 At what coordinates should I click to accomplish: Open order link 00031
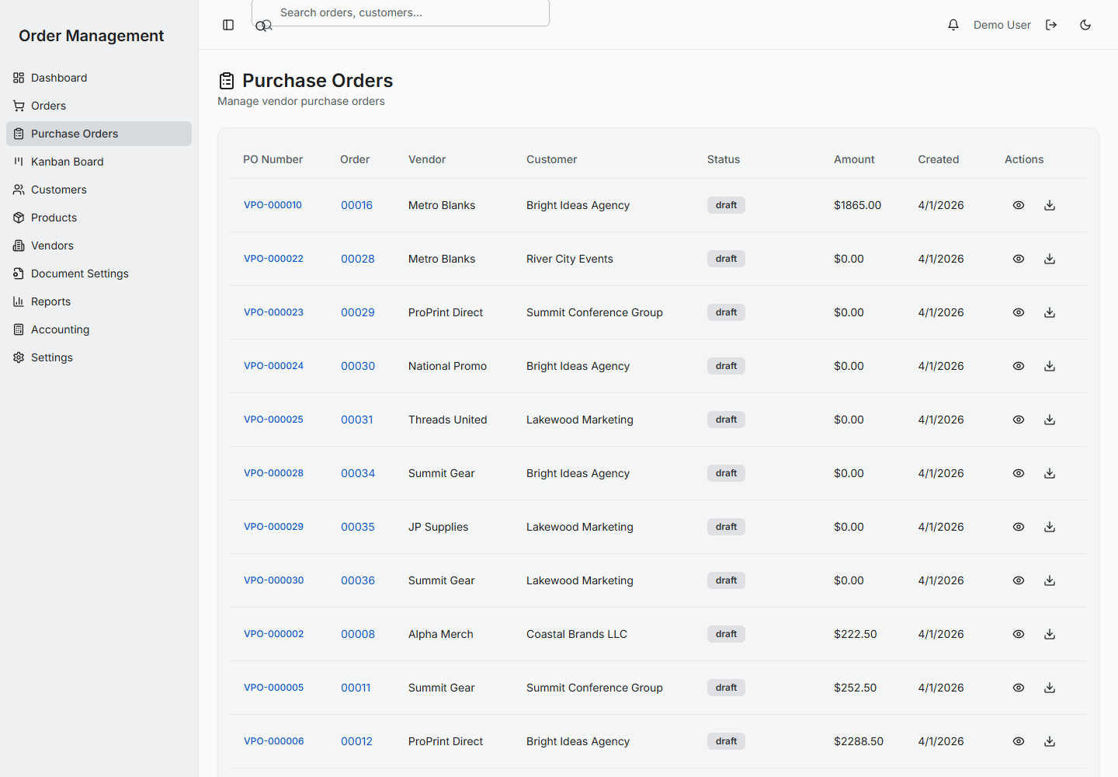(356, 420)
